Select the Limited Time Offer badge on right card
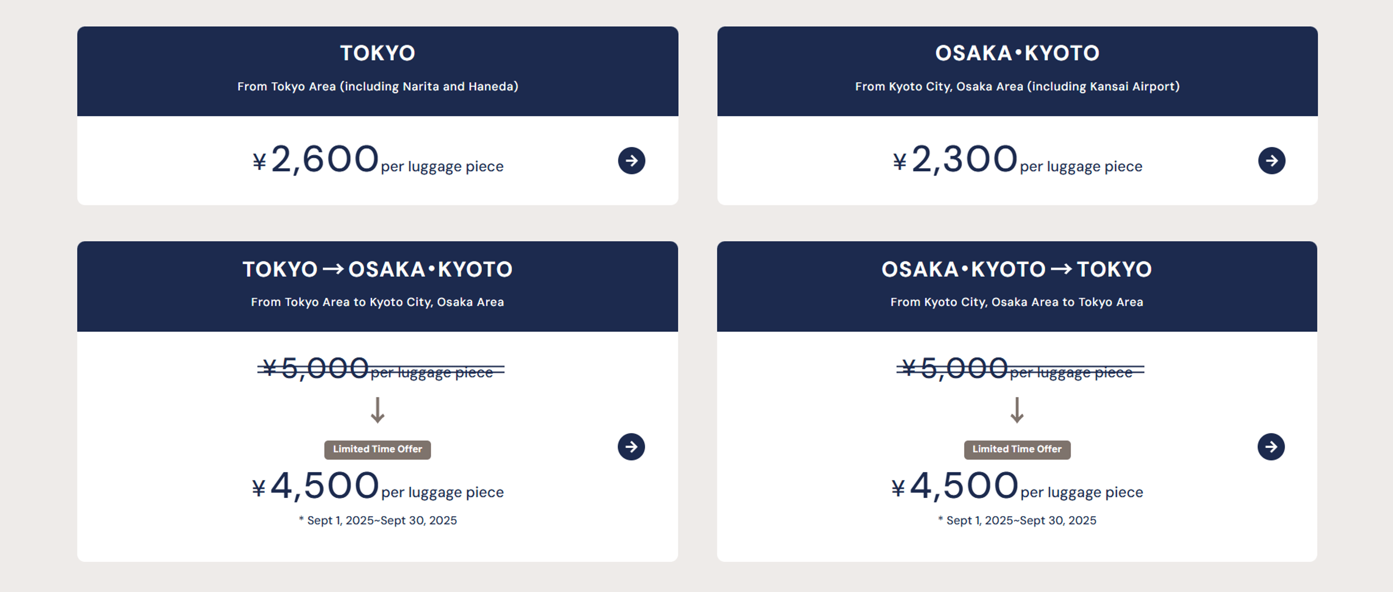The image size is (1393, 592). pos(1017,449)
